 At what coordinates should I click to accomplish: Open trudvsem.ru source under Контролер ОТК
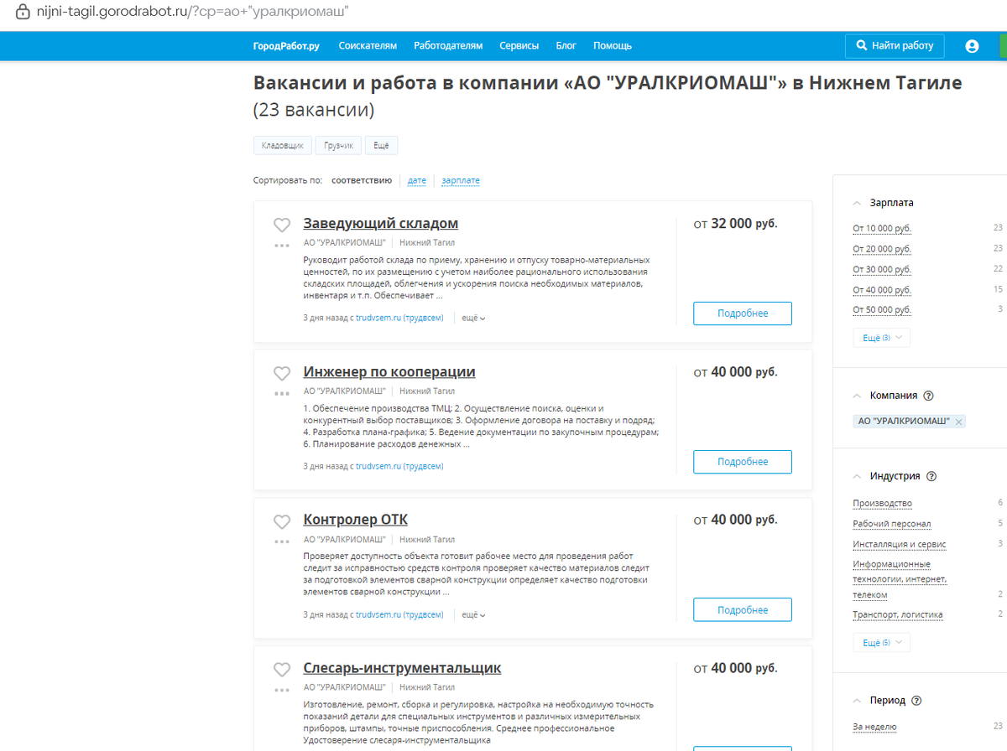(399, 614)
